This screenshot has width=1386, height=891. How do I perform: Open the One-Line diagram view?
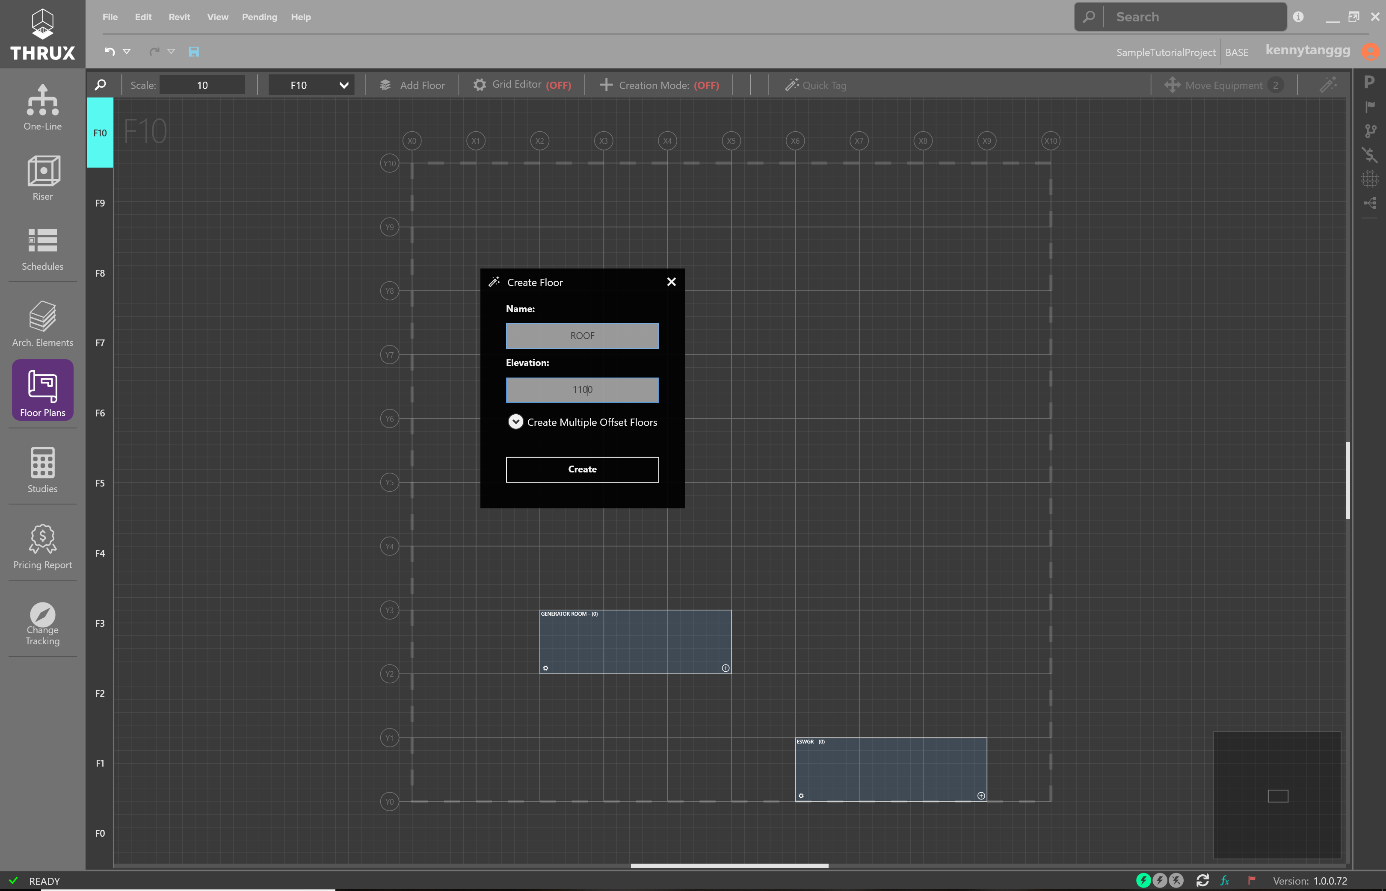pos(42,107)
